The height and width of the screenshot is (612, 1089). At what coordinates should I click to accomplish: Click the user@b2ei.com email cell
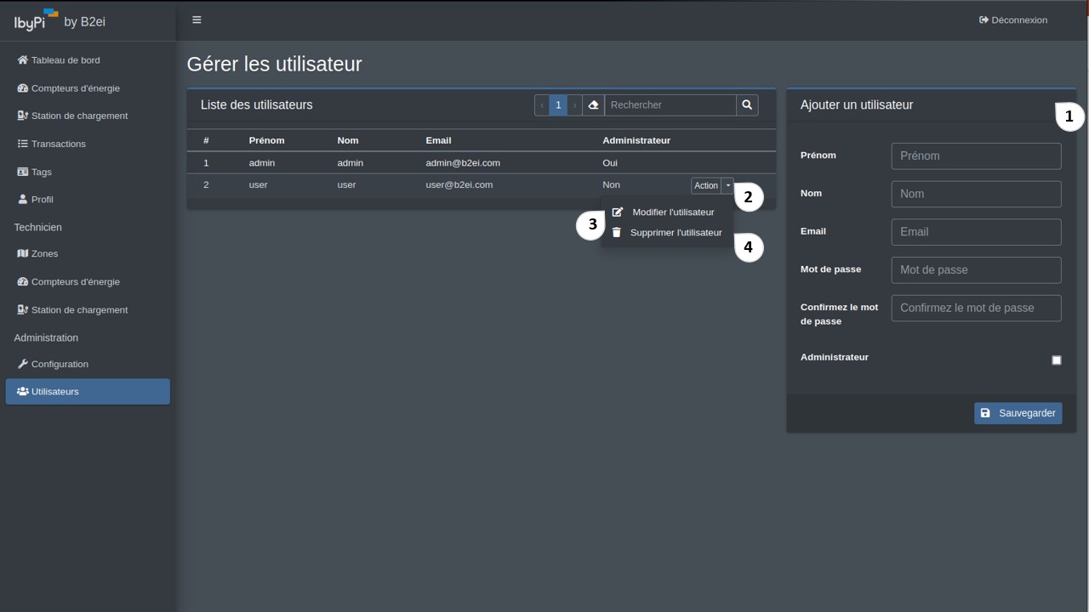click(x=459, y=184)
